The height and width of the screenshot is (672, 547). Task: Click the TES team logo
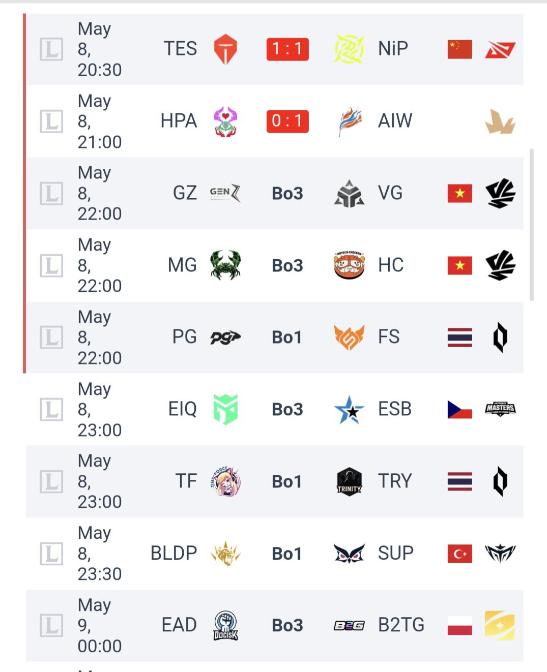point(225,49)
